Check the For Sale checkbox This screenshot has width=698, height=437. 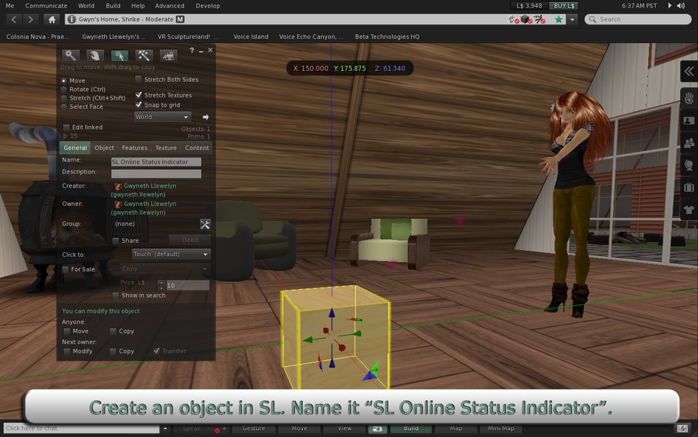pos(65,269)
